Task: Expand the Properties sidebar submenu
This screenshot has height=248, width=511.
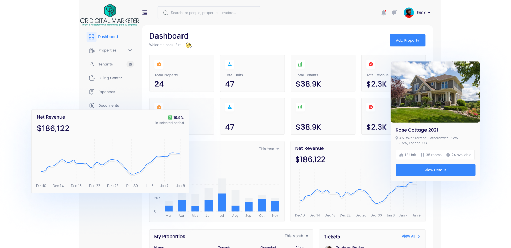Action: tap(130, 50)
